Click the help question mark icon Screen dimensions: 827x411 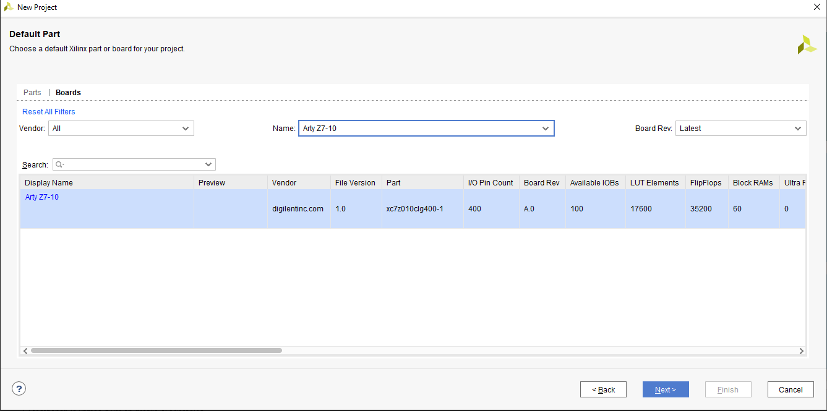pyautogui.click(x=19, y=389)
